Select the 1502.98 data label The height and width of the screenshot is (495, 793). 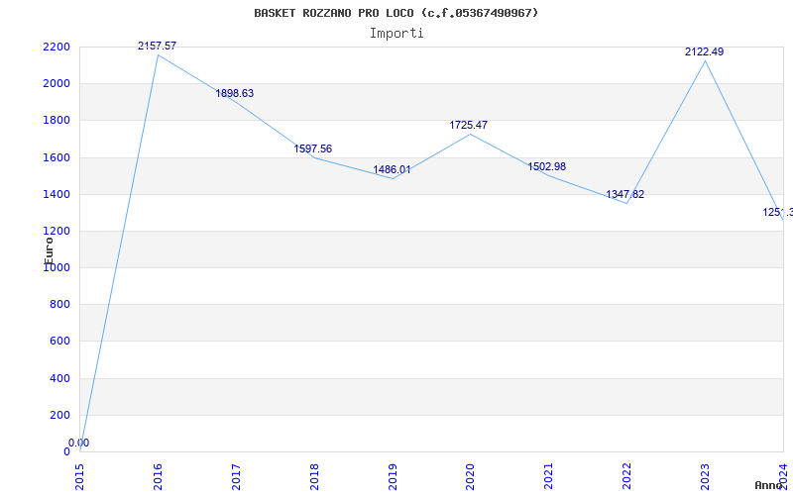pyautogui.click(x=547, y=166)
